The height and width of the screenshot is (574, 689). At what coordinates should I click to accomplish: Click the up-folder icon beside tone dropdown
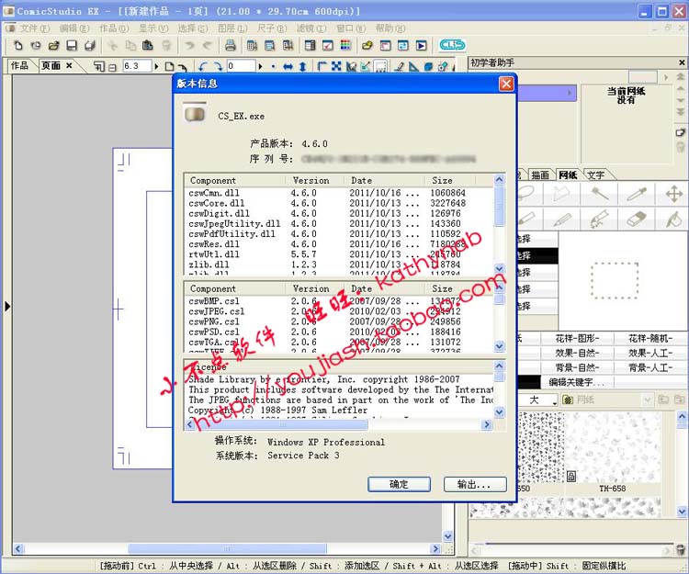tap(663, 400)
